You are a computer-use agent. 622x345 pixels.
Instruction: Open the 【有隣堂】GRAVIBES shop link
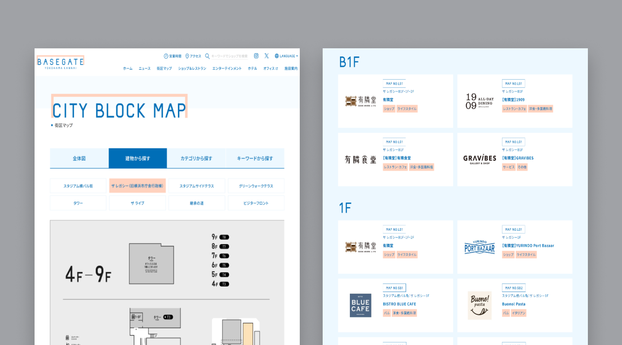[x=517, y=158]
